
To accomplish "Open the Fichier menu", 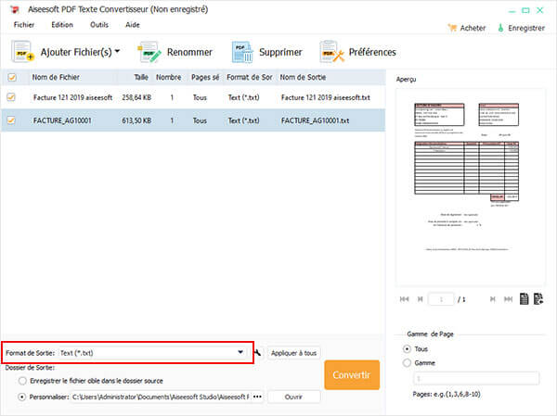I will click(24, 24).
